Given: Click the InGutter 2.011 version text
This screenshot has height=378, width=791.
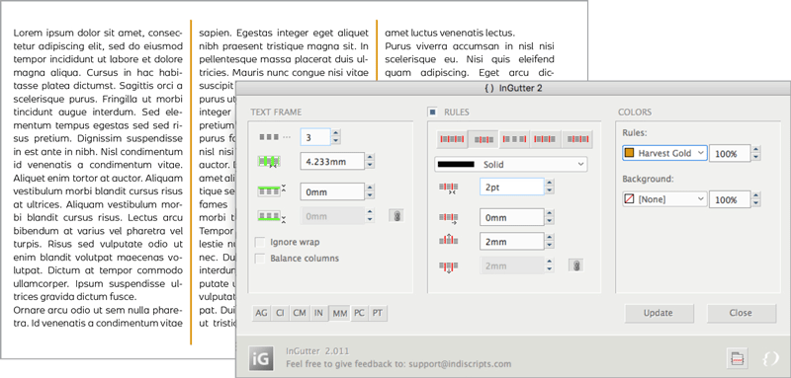Looking at the screenshot, I should click(x=317, y=350).
